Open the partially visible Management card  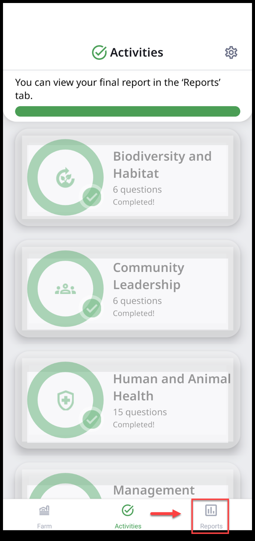coord(154,490)
